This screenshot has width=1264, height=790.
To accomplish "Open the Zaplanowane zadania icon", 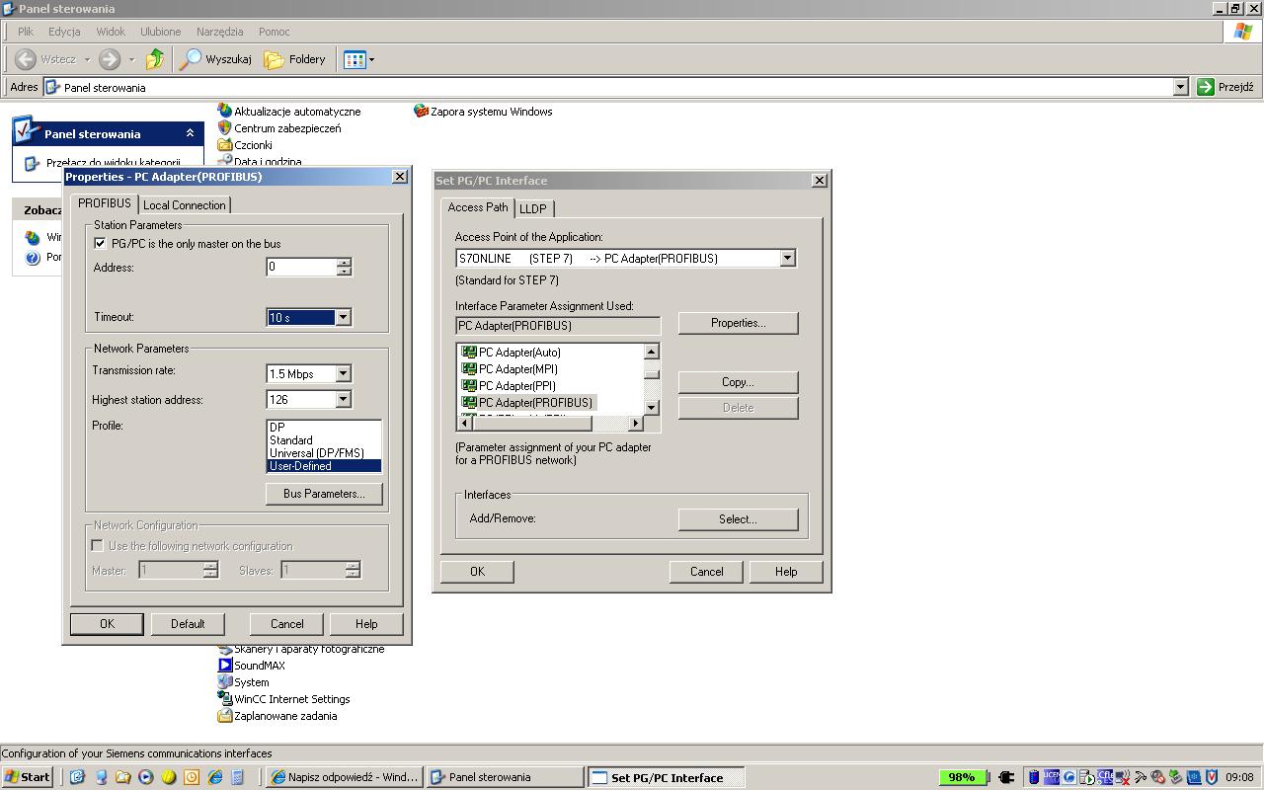I will (224, 716).
